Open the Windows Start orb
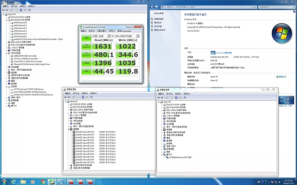Image resolution: width=297 pixels, height=185 pixels. pyautogui.click(x=4, y=182)
